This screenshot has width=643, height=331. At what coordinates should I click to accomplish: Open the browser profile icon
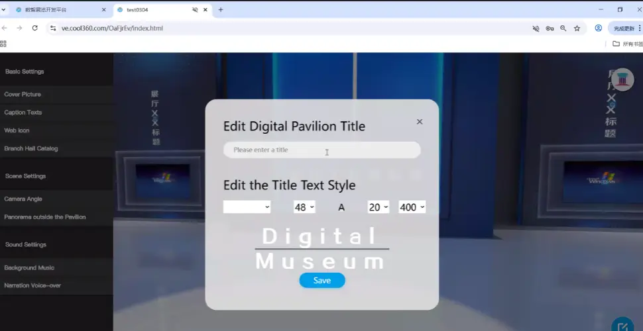click(x=599, y=28)
